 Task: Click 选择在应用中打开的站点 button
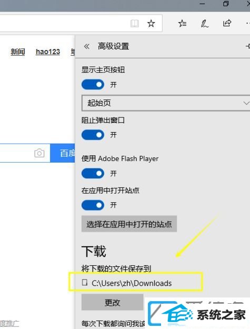click(x=129, y=224)
